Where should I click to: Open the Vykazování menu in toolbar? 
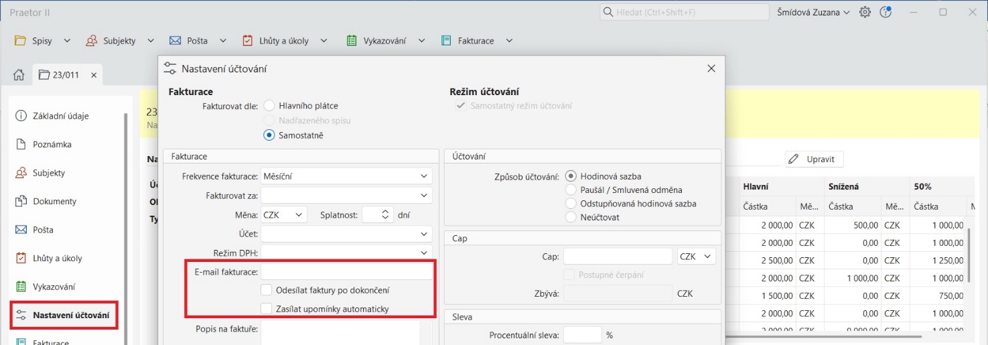384,41
